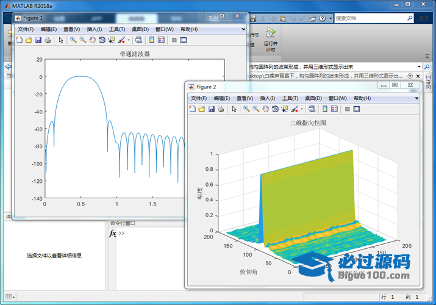Collapse the MATLAB toolstrip
Viewport: 436px width, 305px height.
[427, 56]
